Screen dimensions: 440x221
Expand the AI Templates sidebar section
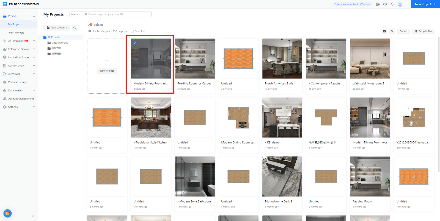[34, 41]
